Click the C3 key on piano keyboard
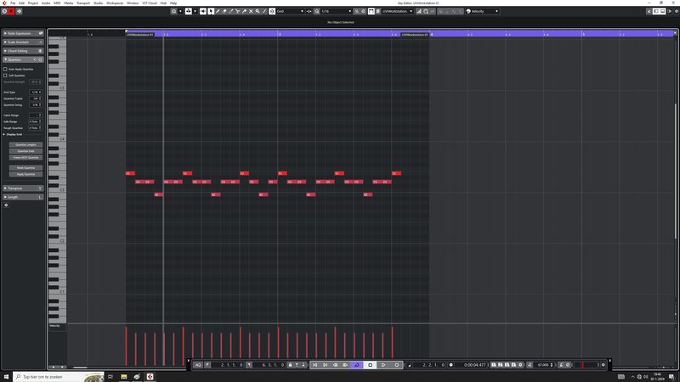This screenshot has width=680, height=382. 57,189
